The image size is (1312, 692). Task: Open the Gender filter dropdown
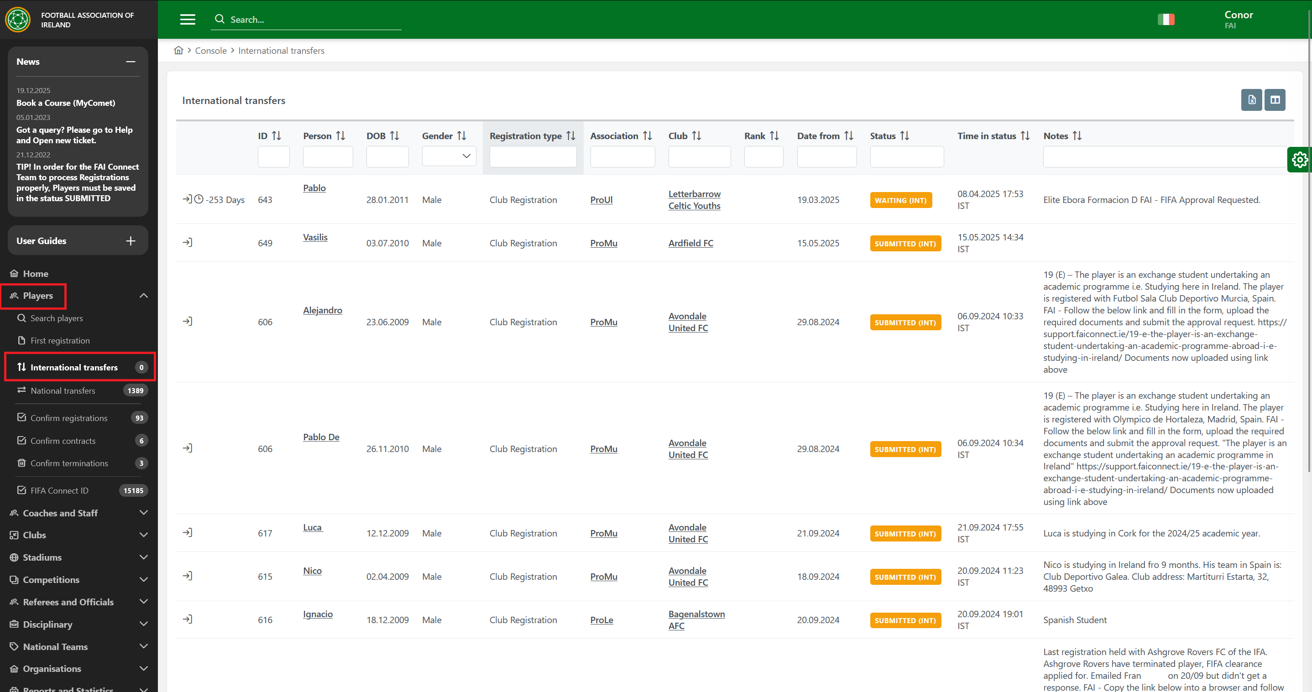(x=449, y=156)
